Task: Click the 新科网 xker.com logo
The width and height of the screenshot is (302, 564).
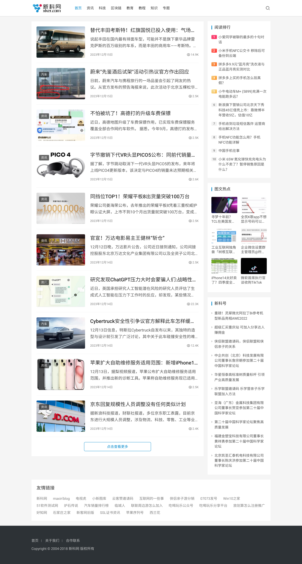Action: tap(47, 8)
